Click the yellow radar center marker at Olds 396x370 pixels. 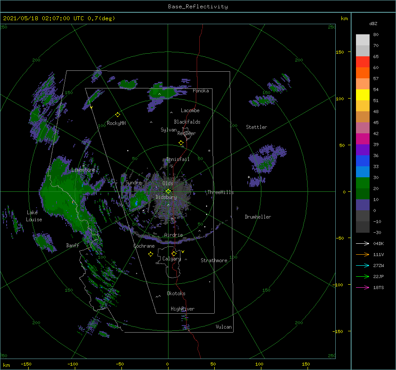click(x=168, y=191)
